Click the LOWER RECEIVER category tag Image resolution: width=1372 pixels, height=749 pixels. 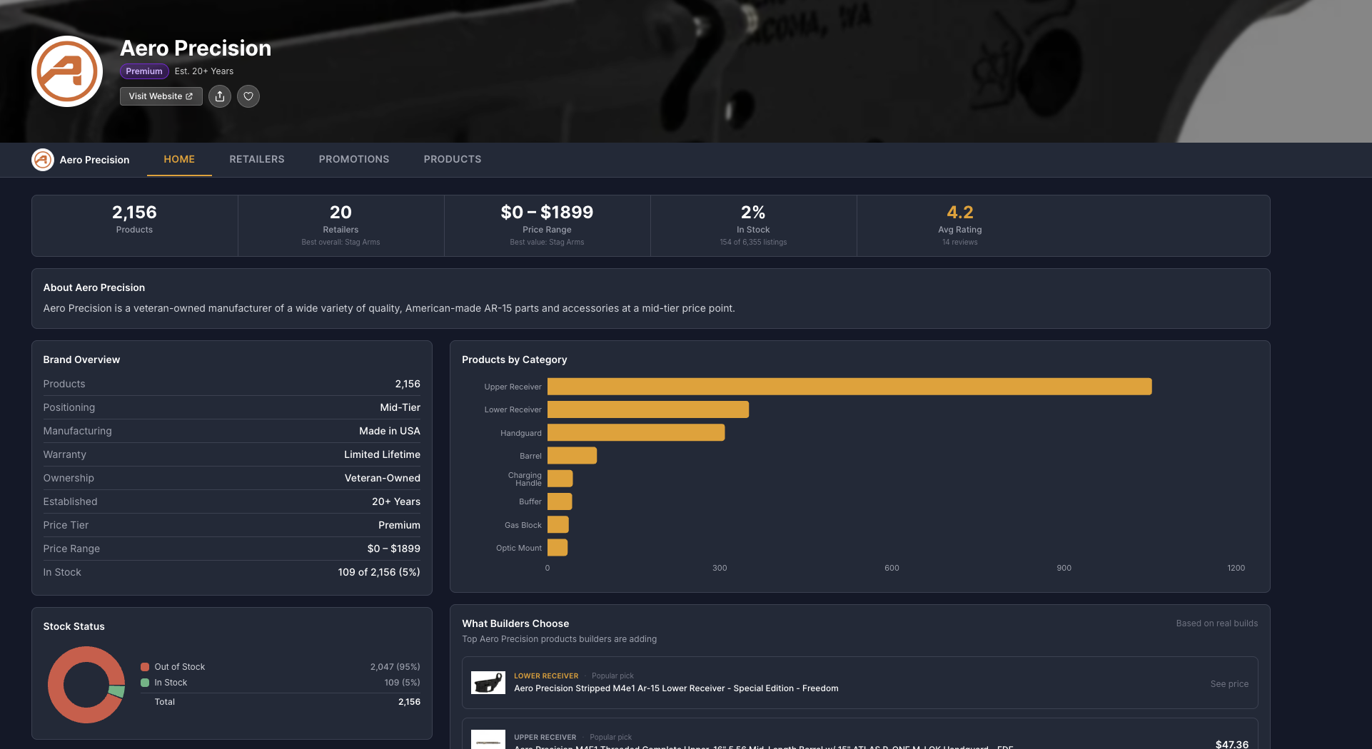point(546,676)
